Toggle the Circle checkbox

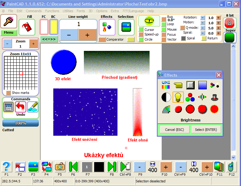point(141,39)
